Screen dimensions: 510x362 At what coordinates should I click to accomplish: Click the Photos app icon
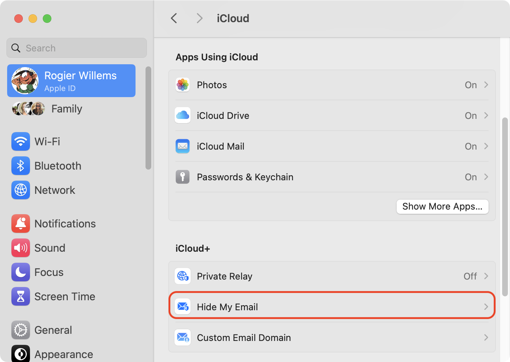pyautogui.click(x=183, y=85)
